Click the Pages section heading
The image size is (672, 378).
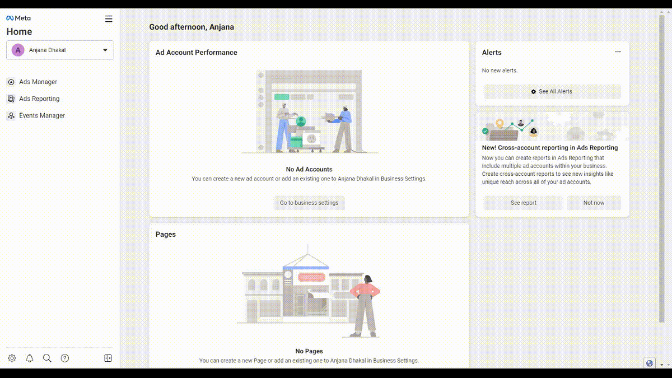[x=166, y=235]
